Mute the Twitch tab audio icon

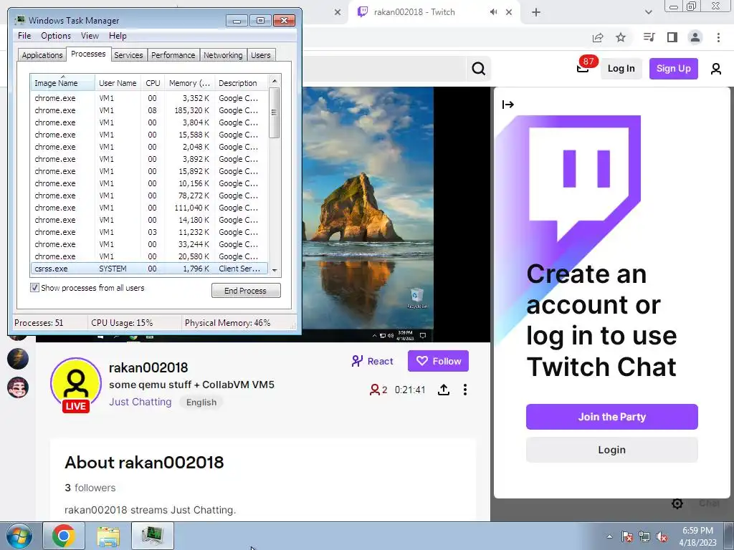(x=493, y=12)
